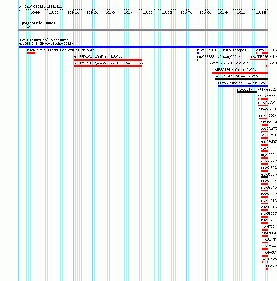
Task: Click the red esv2310294 variant glyph
Action: coord(263,99)
